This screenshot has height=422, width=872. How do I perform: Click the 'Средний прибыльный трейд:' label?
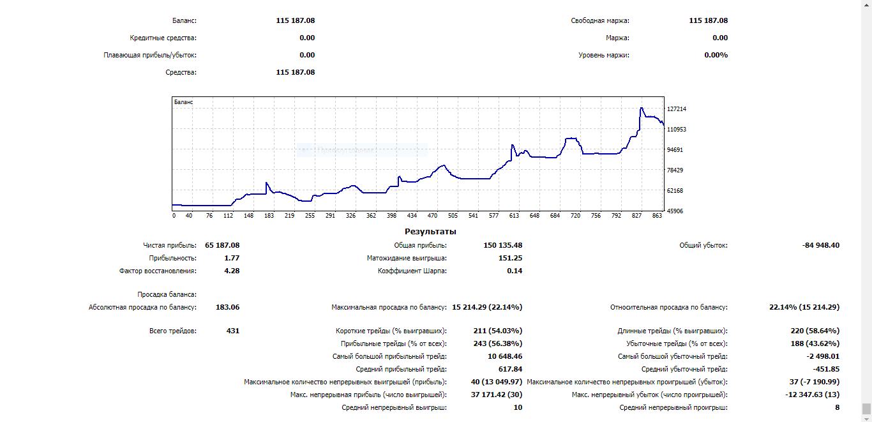[402, 369]
